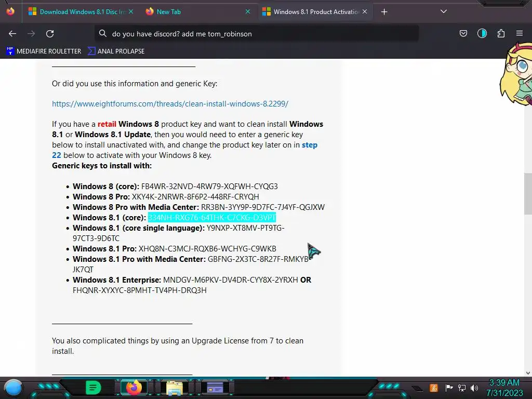532x399 pixels.
Task: Click the alternate key FHQNR-XYXYC
Action: click(139, 290)
